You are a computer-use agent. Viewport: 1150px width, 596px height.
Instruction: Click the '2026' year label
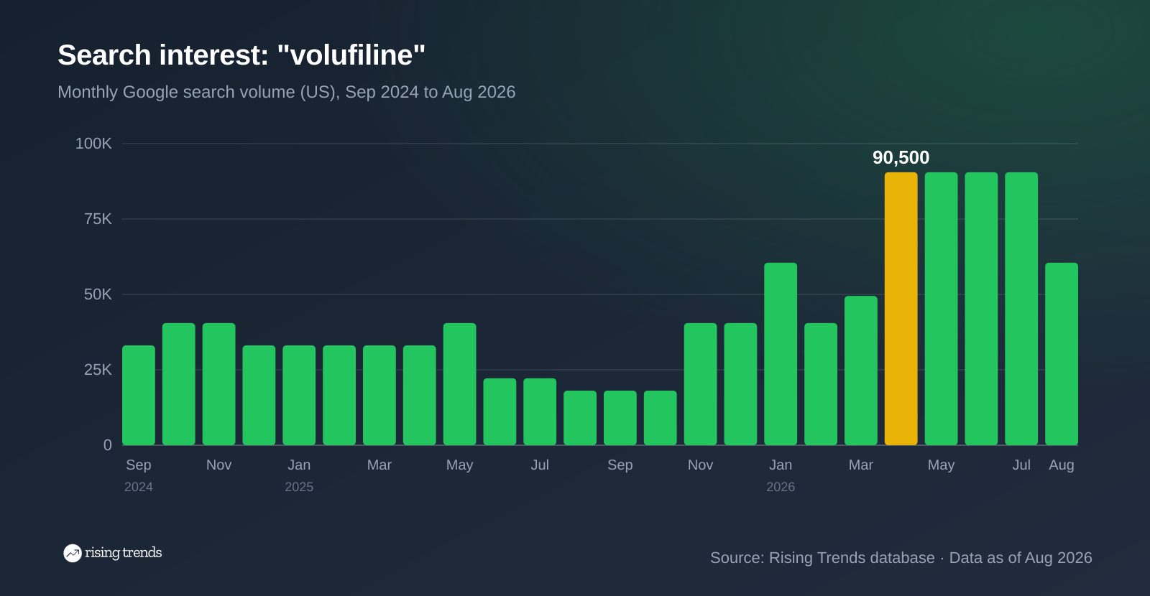(x=781, y=487)
